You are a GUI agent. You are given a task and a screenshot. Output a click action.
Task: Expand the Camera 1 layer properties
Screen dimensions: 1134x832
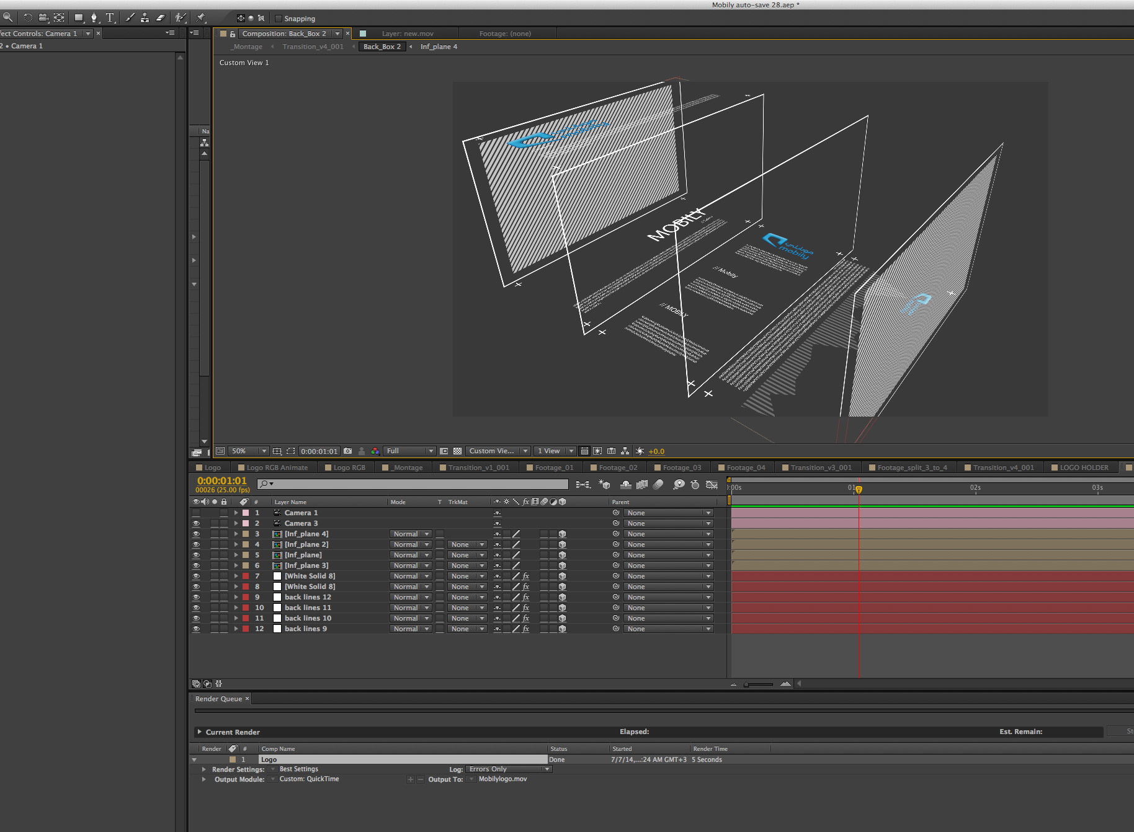pos(236,513)
